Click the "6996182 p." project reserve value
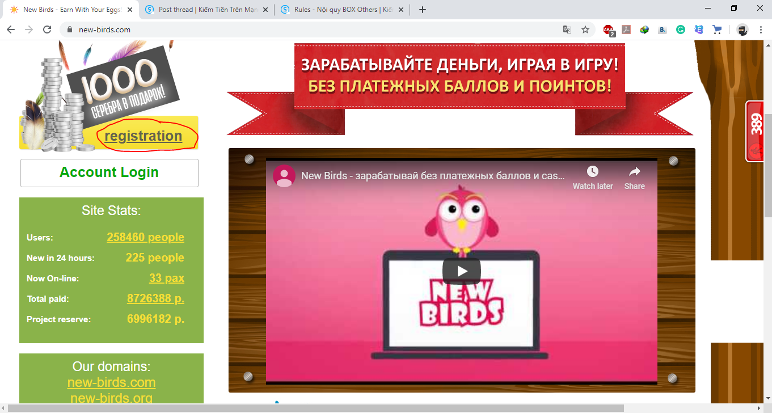 (155, 319)
